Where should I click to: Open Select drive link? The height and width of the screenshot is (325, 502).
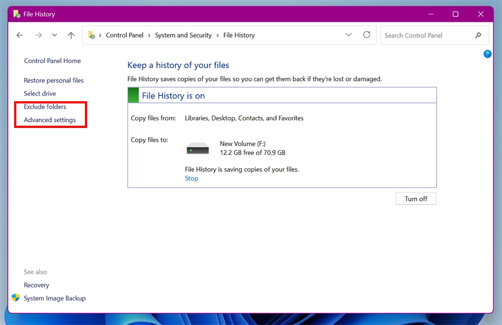(40, 94)
